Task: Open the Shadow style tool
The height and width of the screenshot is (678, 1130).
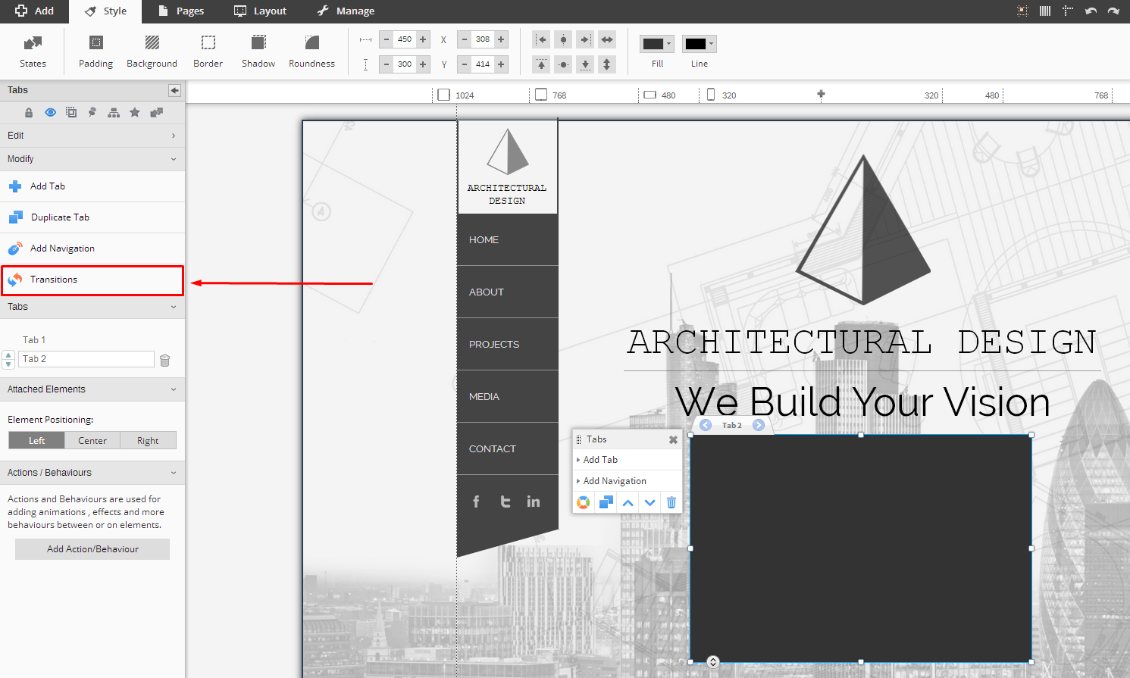Action: coord(258,51)
